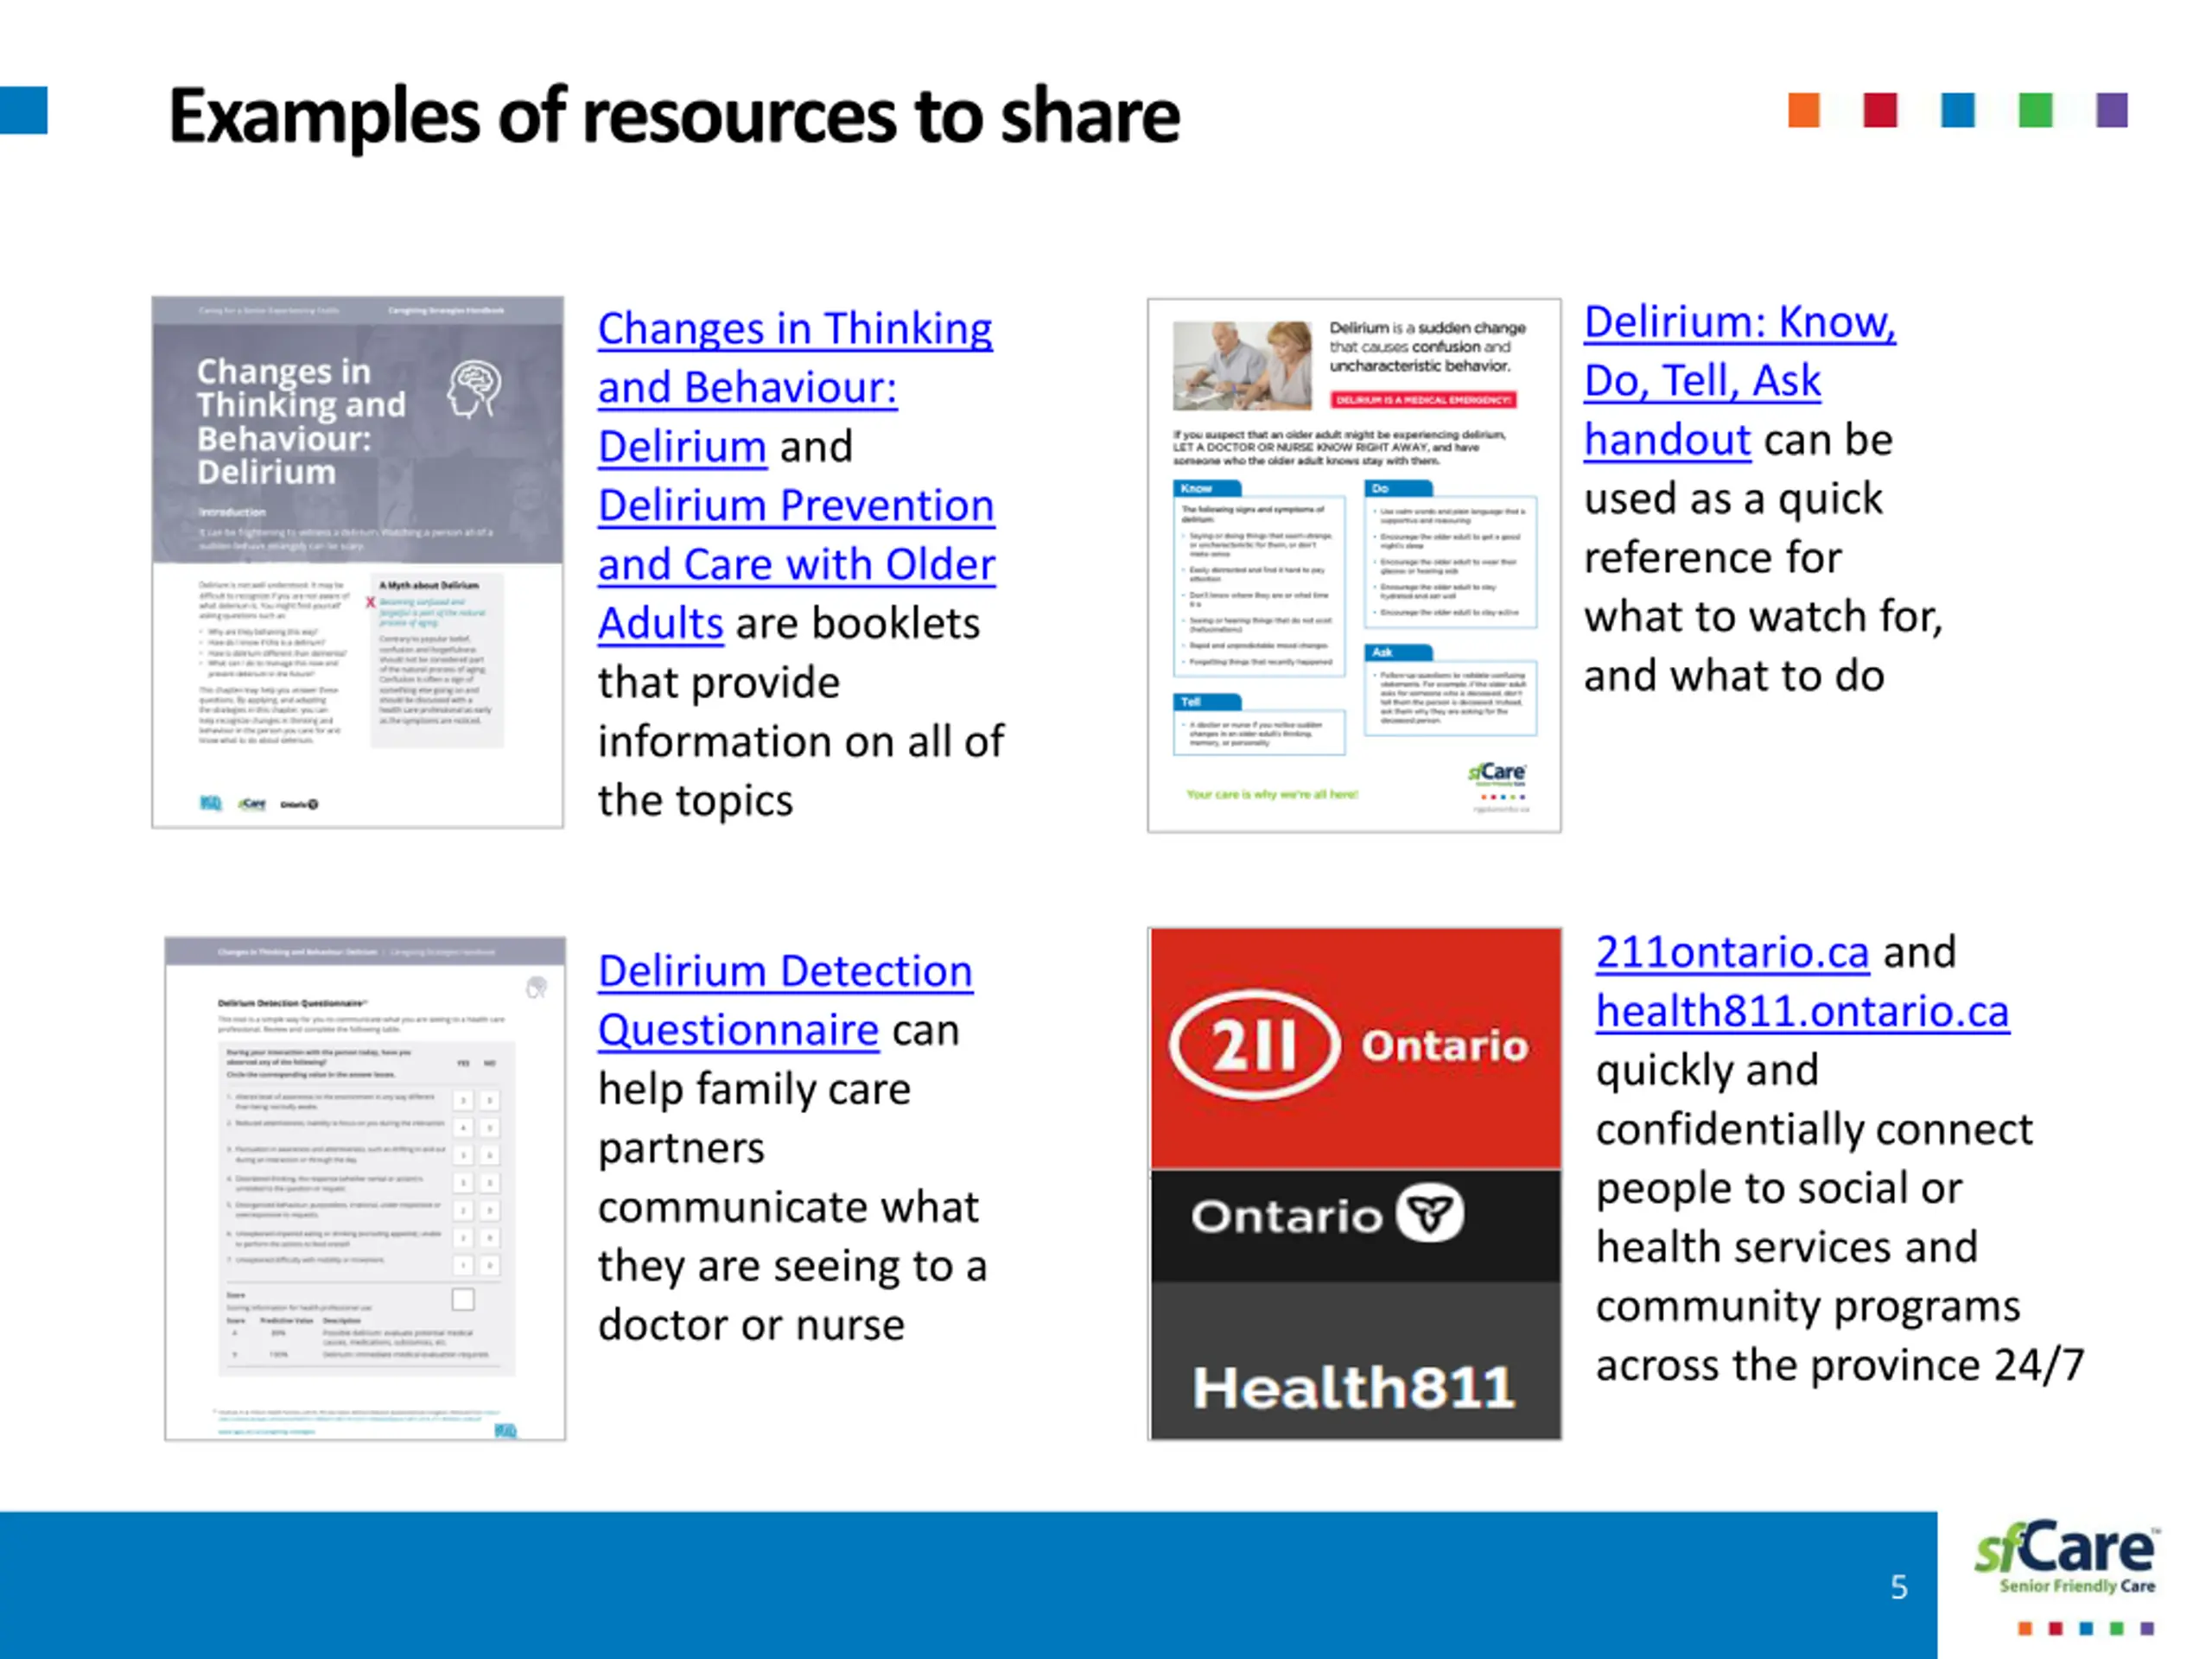Click the purple square in the header
Viewport: 2212px width, 1659px height.
click(x=2112, y=110)
